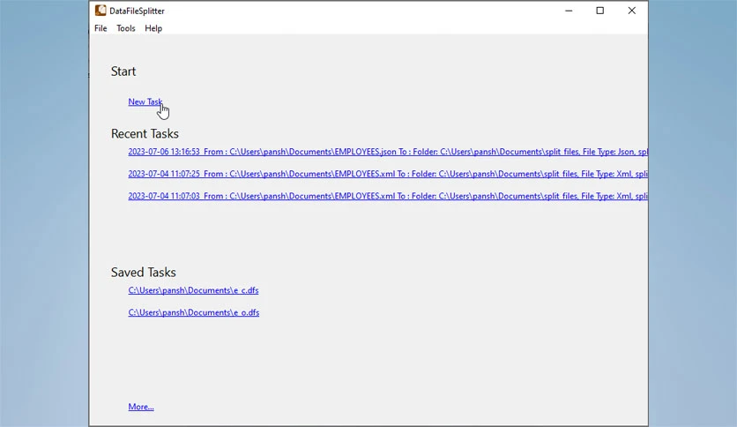
Task: Maximize the DataFileSplitter window
Action: pyautogui.click(x=600, y=11)
